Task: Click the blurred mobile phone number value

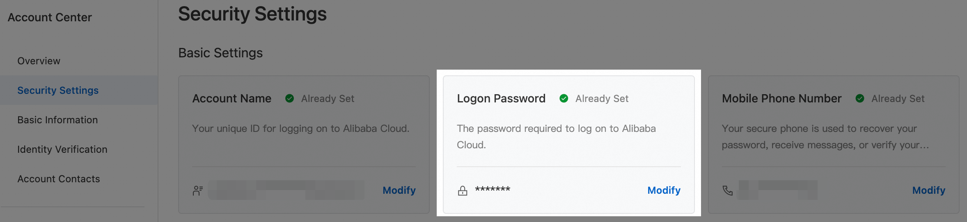Action: click(777, 190)
